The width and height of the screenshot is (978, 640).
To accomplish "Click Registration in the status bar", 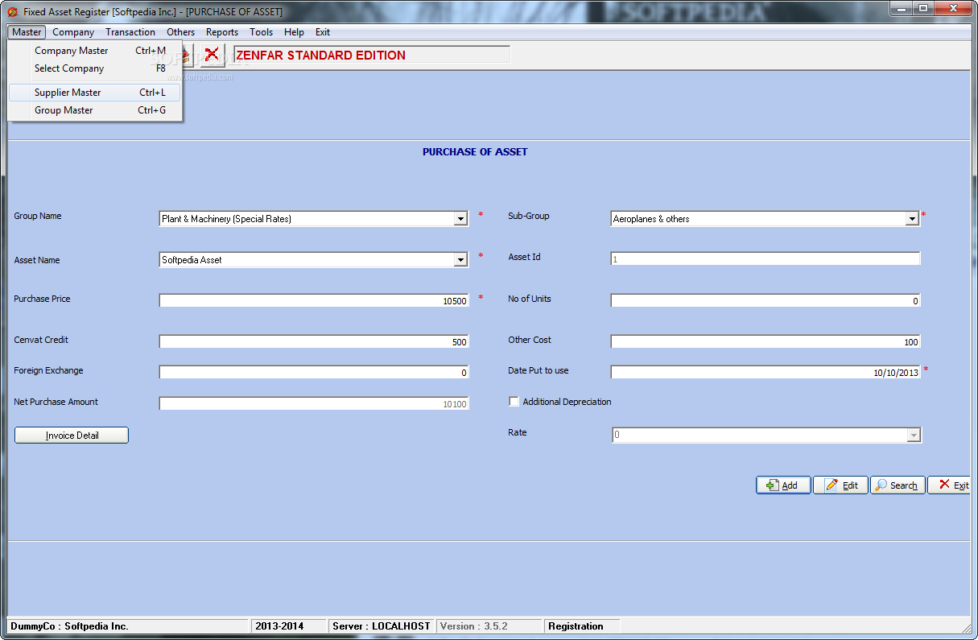I will click(x=576, y=626).
